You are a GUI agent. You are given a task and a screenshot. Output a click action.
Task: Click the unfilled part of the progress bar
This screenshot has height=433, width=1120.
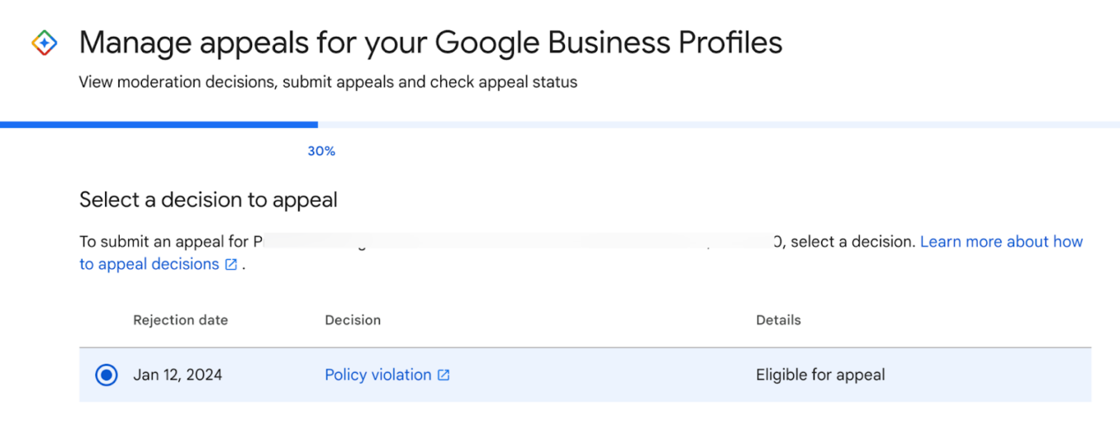pos(719,125)
